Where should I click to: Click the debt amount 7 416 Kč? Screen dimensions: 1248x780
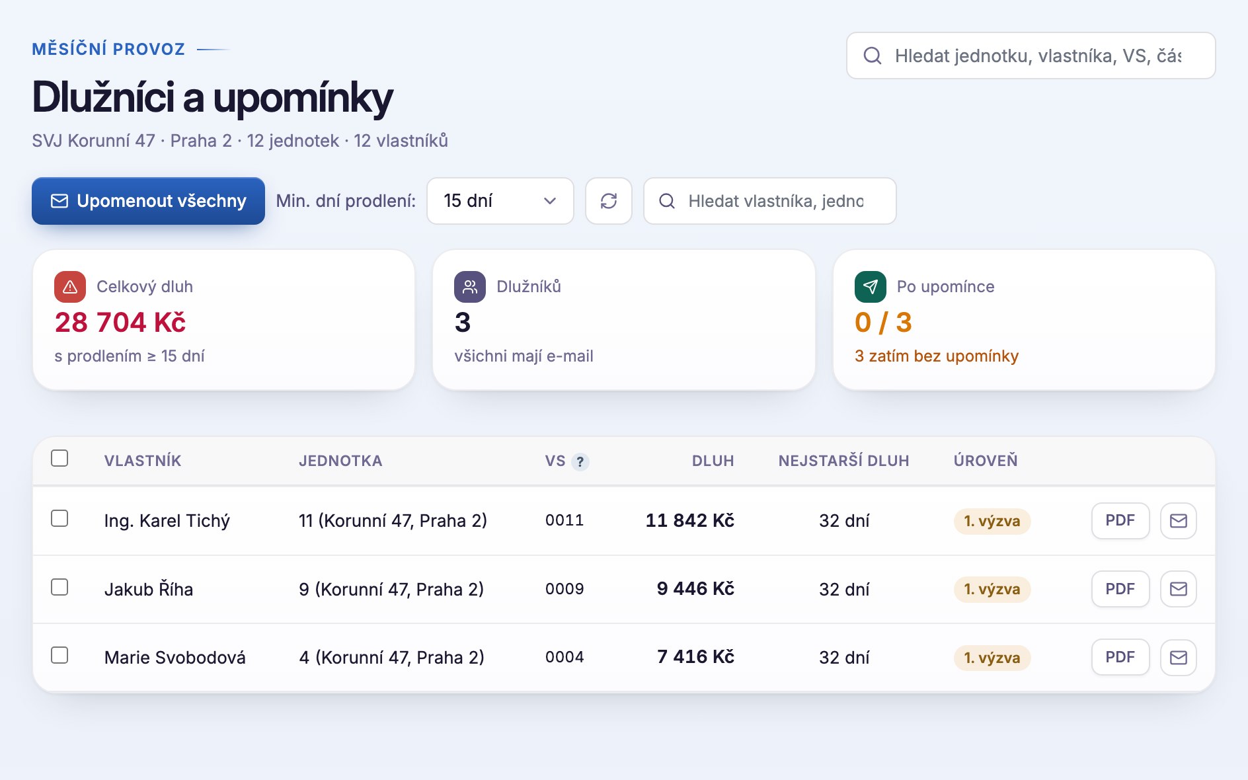(x=695, y=657)
